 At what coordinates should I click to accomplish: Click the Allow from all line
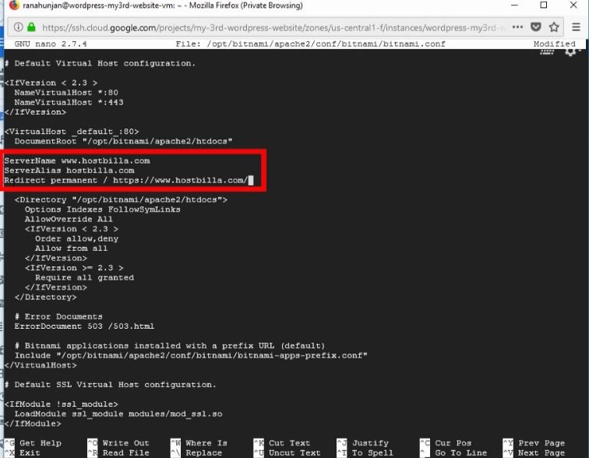tap(72, 248)
